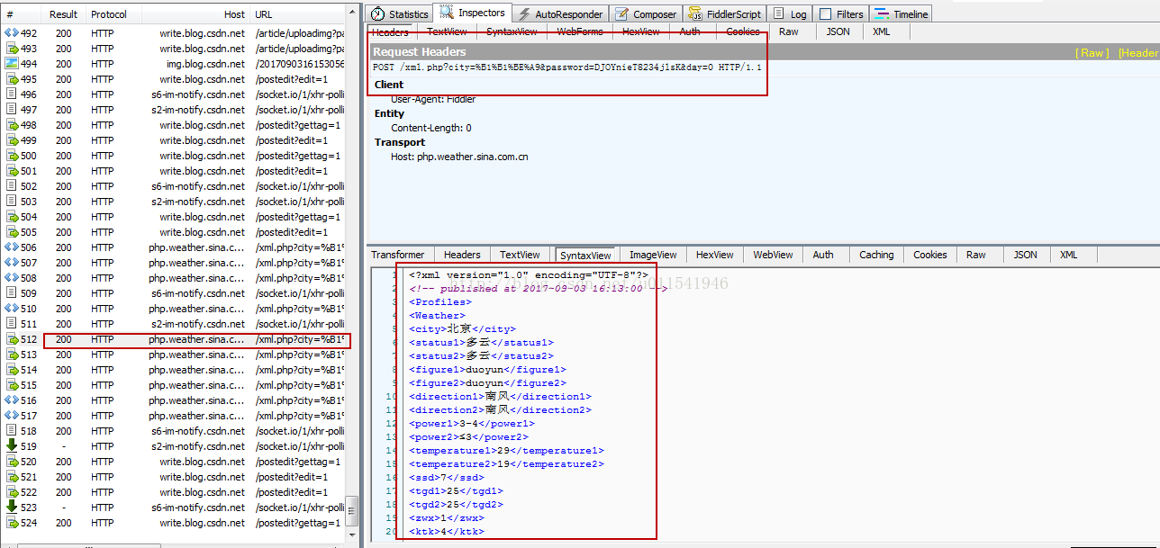
Task: Sort sessions by the # column header
Action: tap(22, 14)
